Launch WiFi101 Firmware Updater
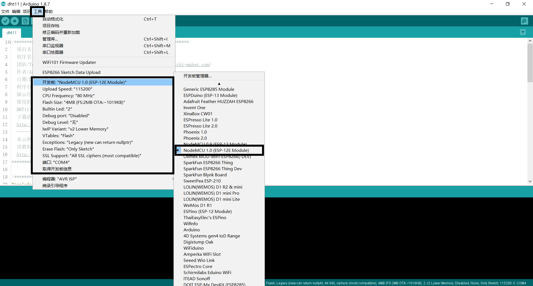The height and width of the screenshot is (286, 533). tap(103, 62)
